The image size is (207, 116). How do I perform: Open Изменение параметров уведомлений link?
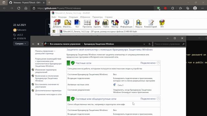(x=46, y=71)
